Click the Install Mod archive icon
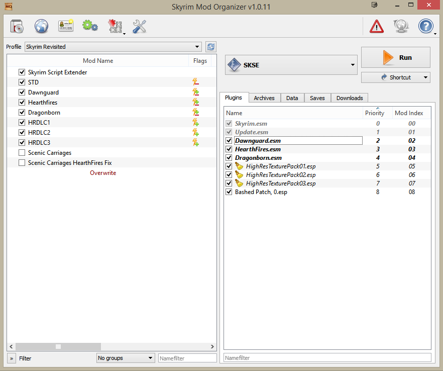This screenshot has height=371, width=443. (17, 27)
